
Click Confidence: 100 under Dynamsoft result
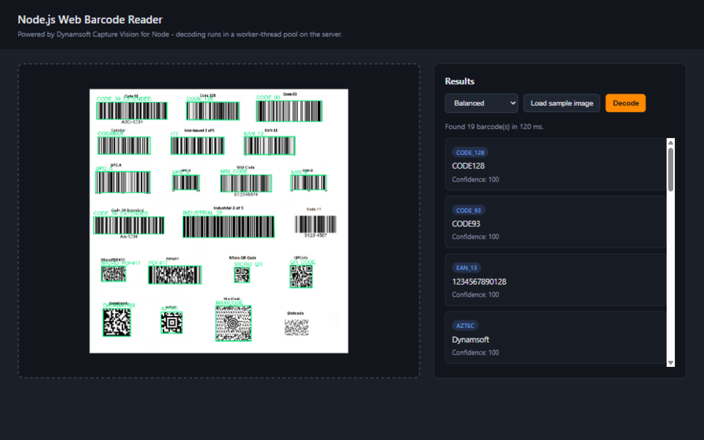click(475, 353)
